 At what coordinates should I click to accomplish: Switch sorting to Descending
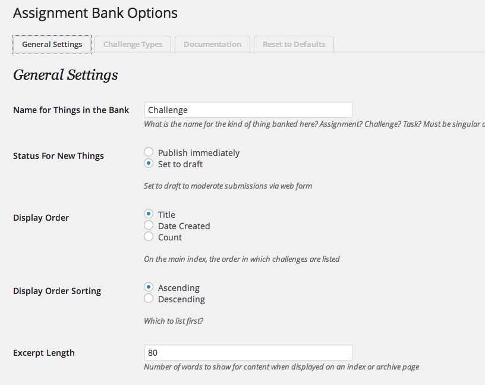[149, 299]
